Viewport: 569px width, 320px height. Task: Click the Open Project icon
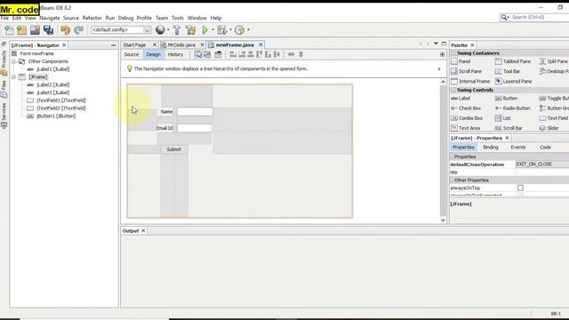[x=35, y=30]
